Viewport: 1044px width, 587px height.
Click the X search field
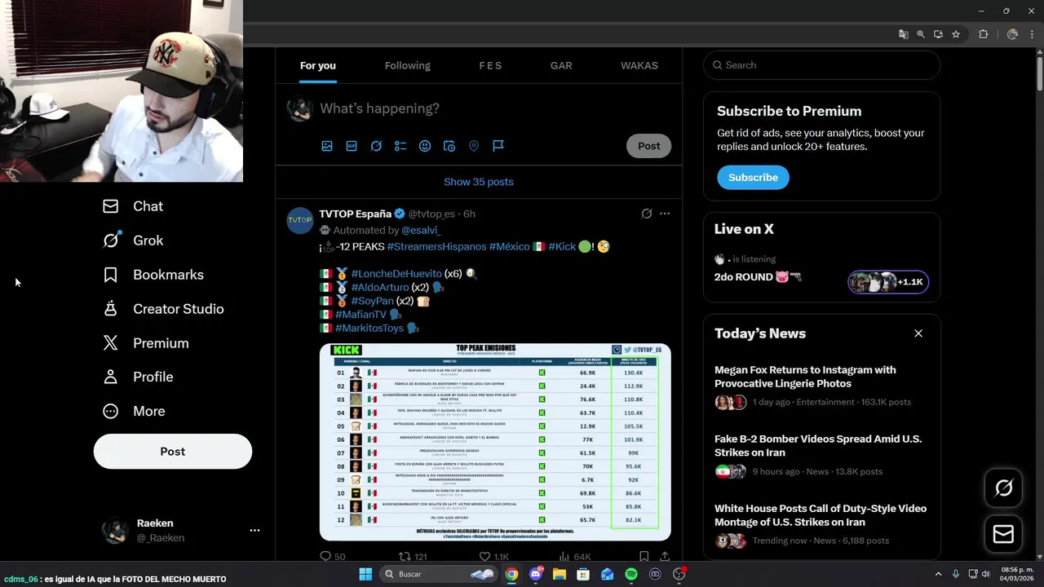coord(821,65)
